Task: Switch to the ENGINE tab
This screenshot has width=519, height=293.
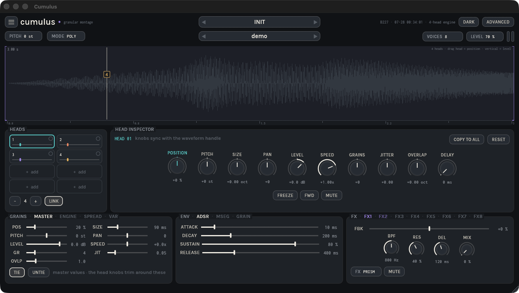Action: coord(68,216)
